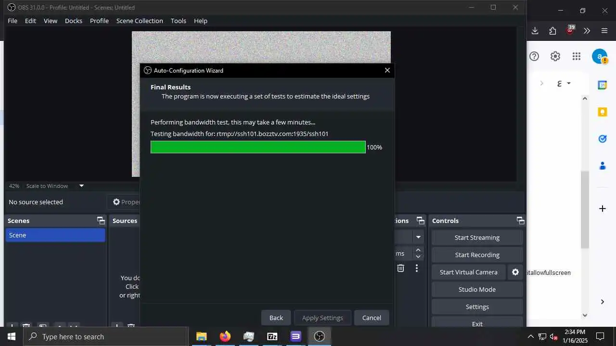Open the browser hamburger menu
This screenshot has height=346, width=616.
(x=604, y=31)
